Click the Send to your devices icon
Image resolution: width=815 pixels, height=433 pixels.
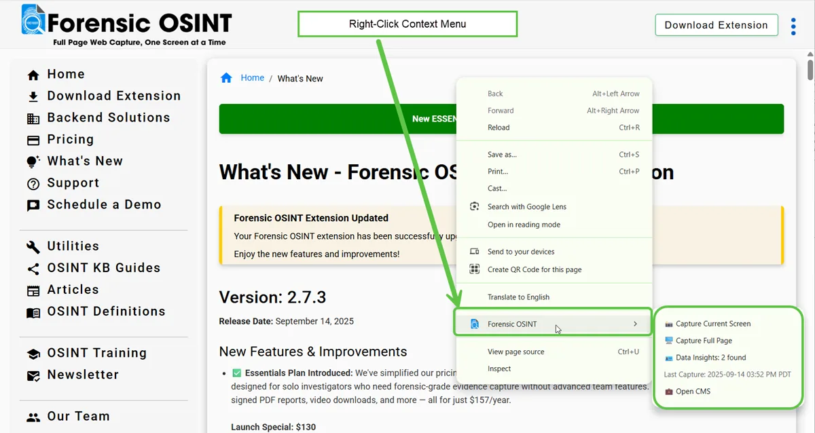(x=475, y=252)
